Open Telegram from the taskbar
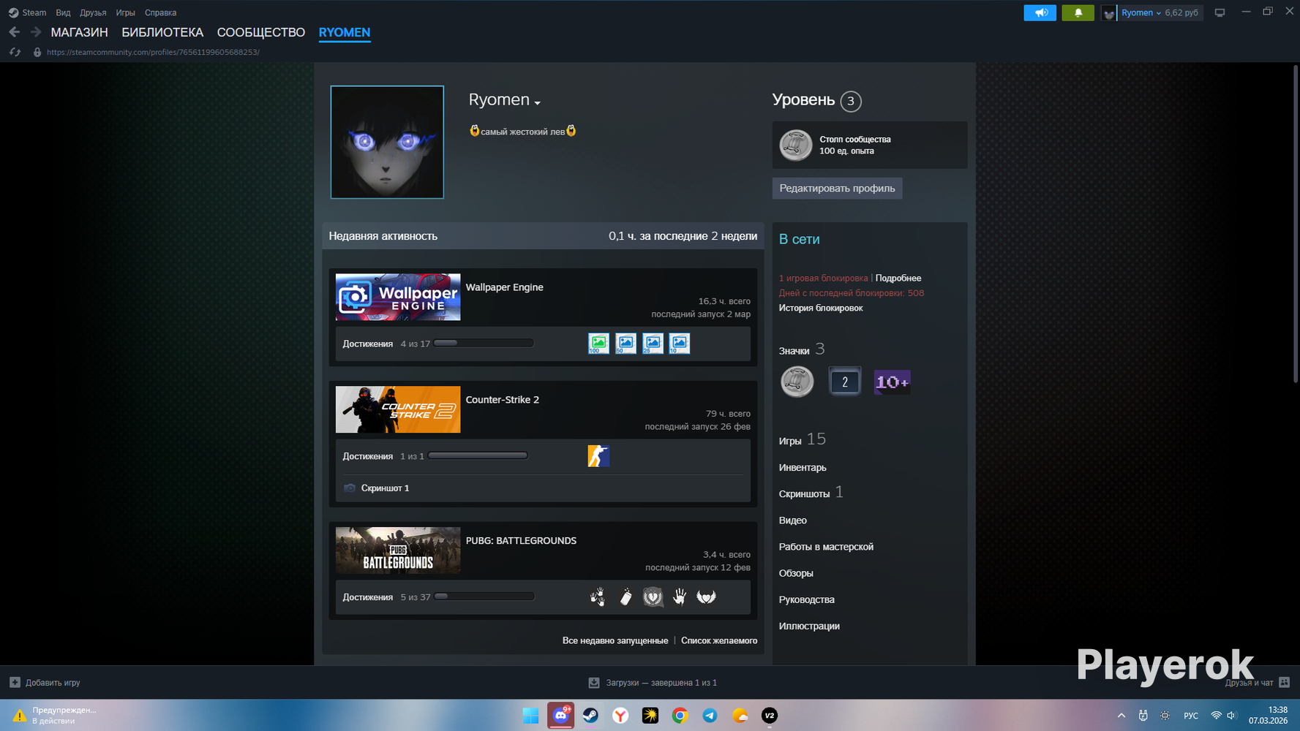1300x731 pixels. (x=710, y=716)
